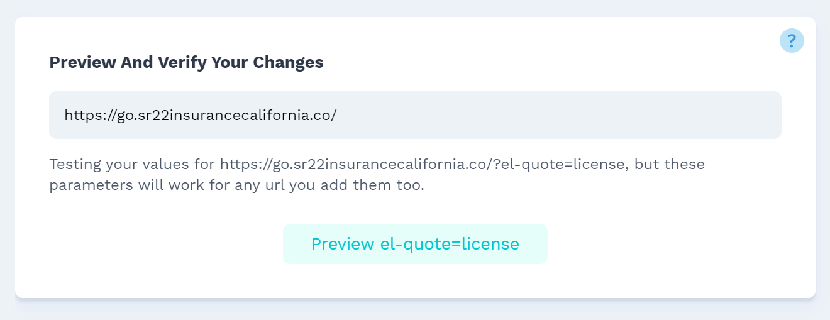The image size is (830, 320).
Task: Click the word Preview on the teal button
Action: coord(343,244)
